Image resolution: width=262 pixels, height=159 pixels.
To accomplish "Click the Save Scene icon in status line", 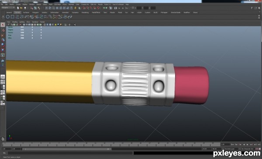I will (x=25, y=8).
